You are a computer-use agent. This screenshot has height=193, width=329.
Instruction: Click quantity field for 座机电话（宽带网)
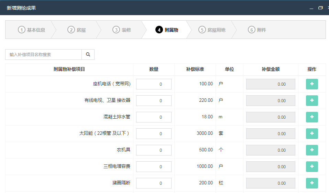pos(154,84)
